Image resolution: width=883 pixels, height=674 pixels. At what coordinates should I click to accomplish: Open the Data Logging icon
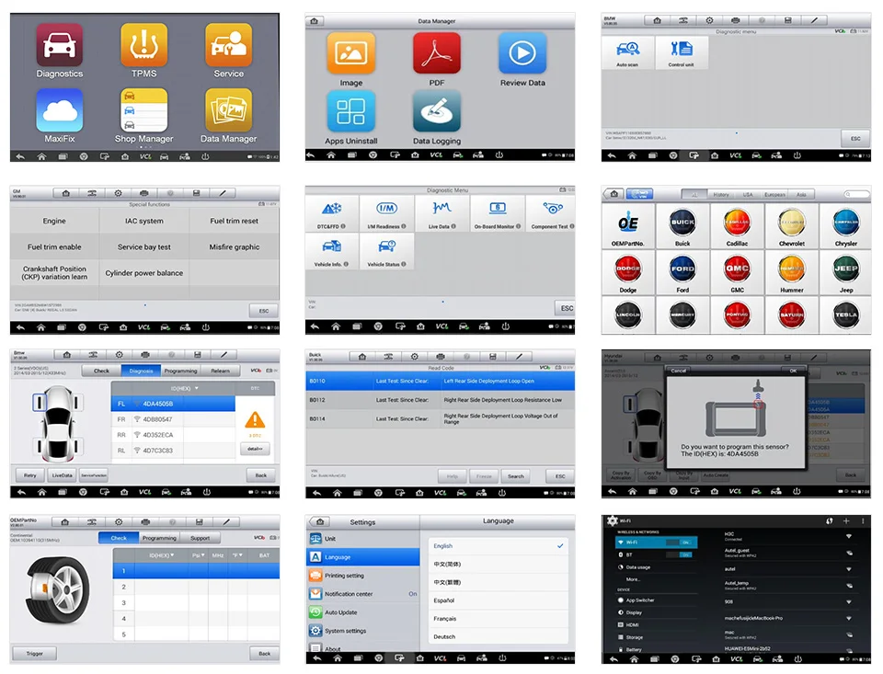tap(436, 111)
